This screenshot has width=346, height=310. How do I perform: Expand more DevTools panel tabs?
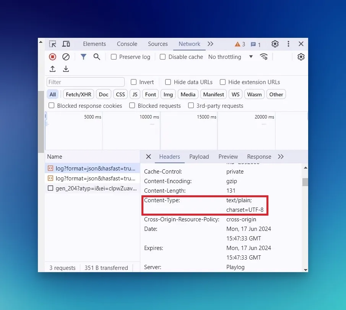pyautogui.click(x=210, y=44)
